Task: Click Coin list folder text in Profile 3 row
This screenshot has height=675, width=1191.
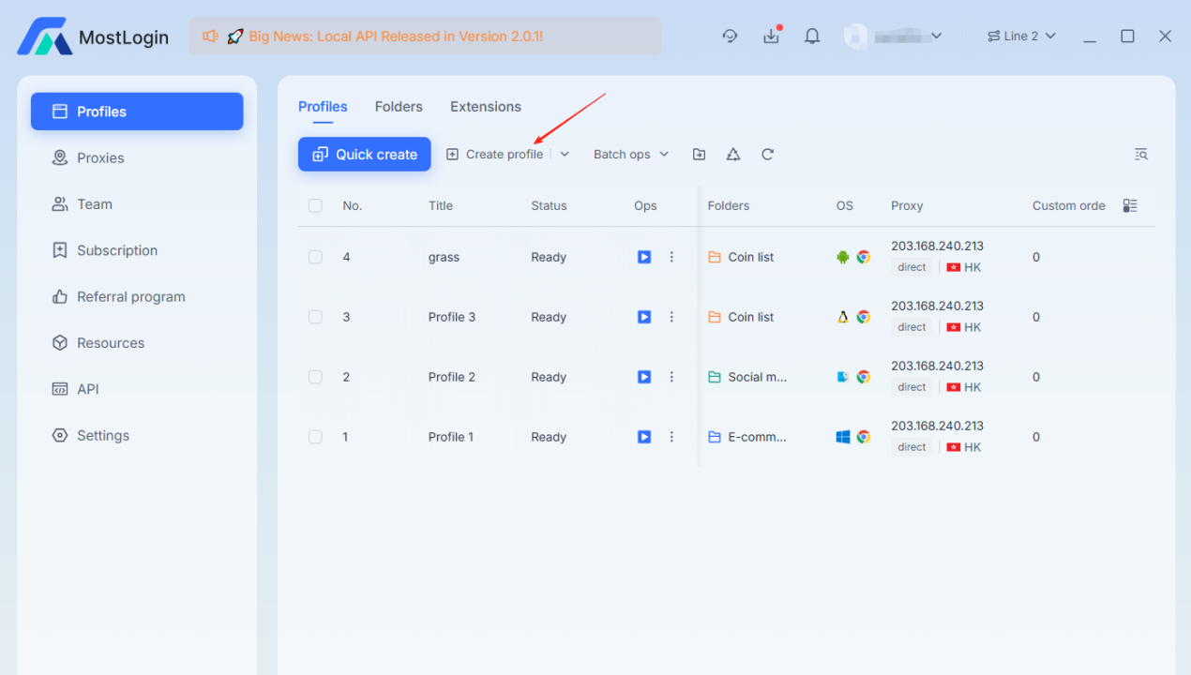Action: [x=751, y=317]
